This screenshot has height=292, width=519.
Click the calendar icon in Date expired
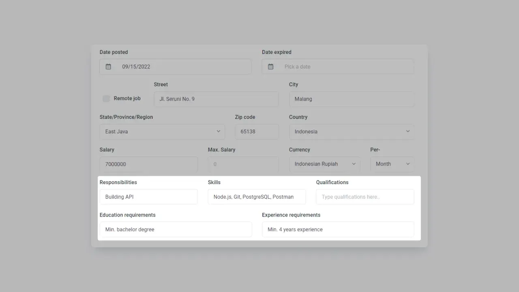[270, 67]
